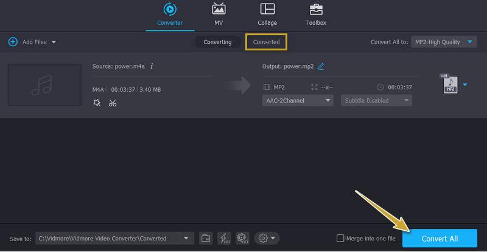
Task: Open the Toolbox tab
Action: (315, 14)
